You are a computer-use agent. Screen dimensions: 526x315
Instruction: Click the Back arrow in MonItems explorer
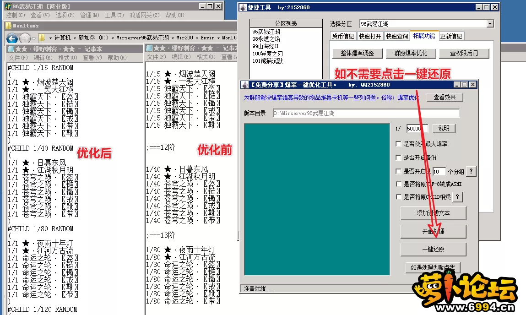coord(12,38)
